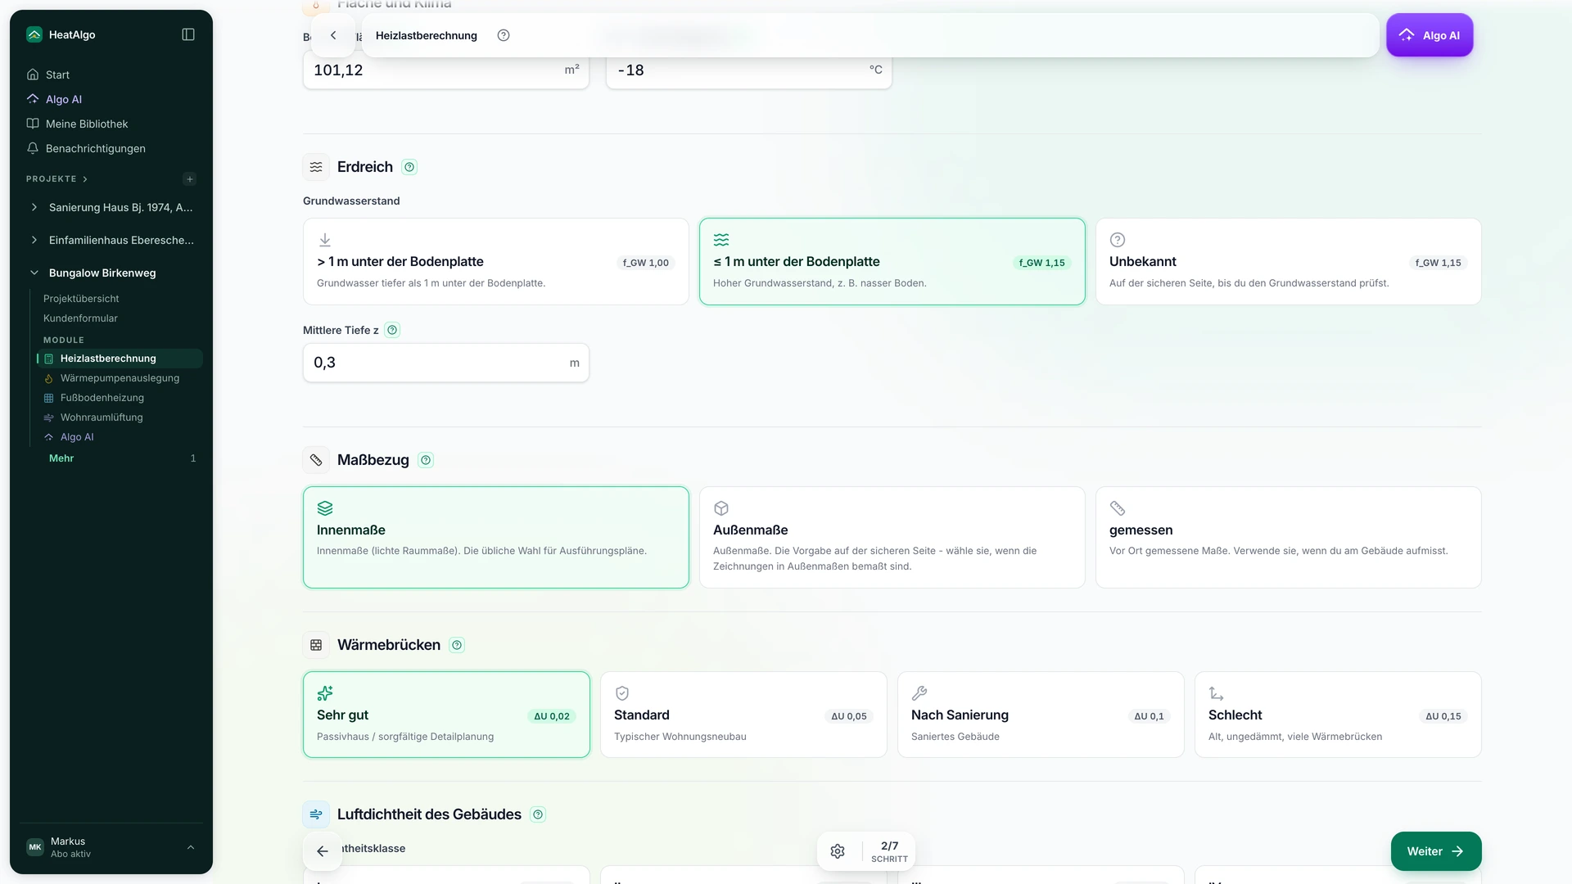Show info for Maßbezug section

(x=426, y=460)
